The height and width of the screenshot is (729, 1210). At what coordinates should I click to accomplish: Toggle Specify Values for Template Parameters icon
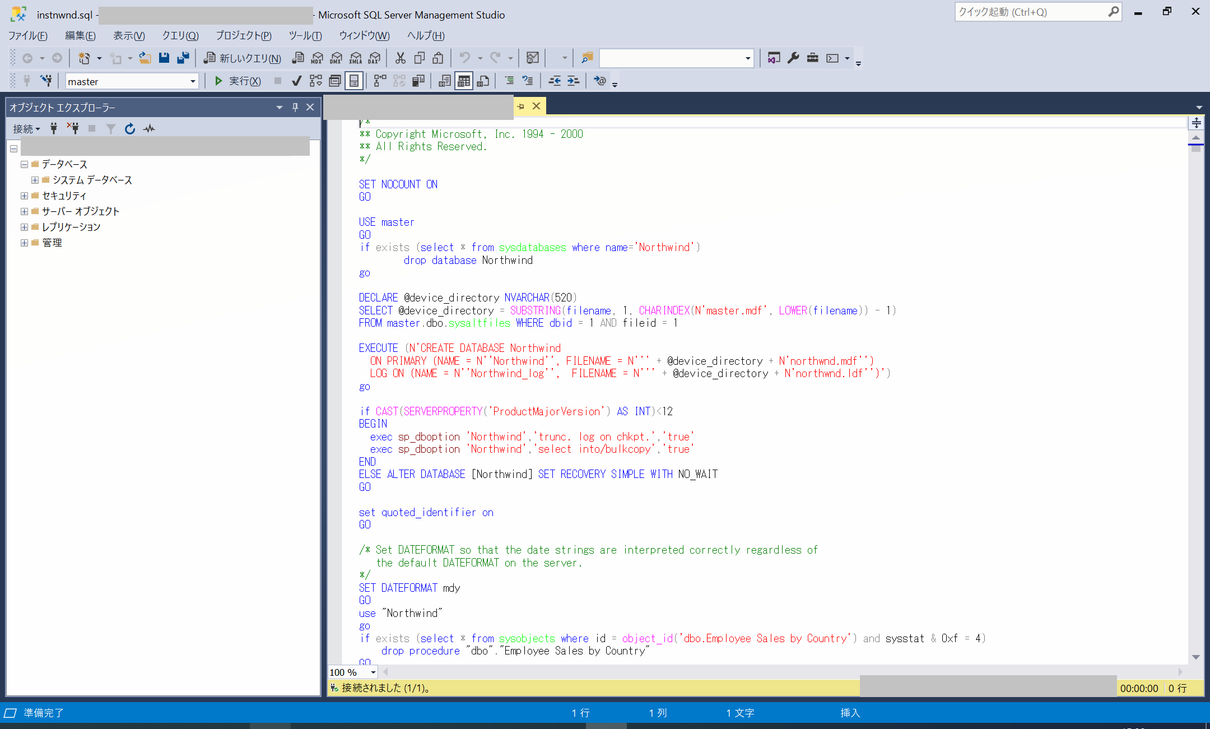coord(600,81)
